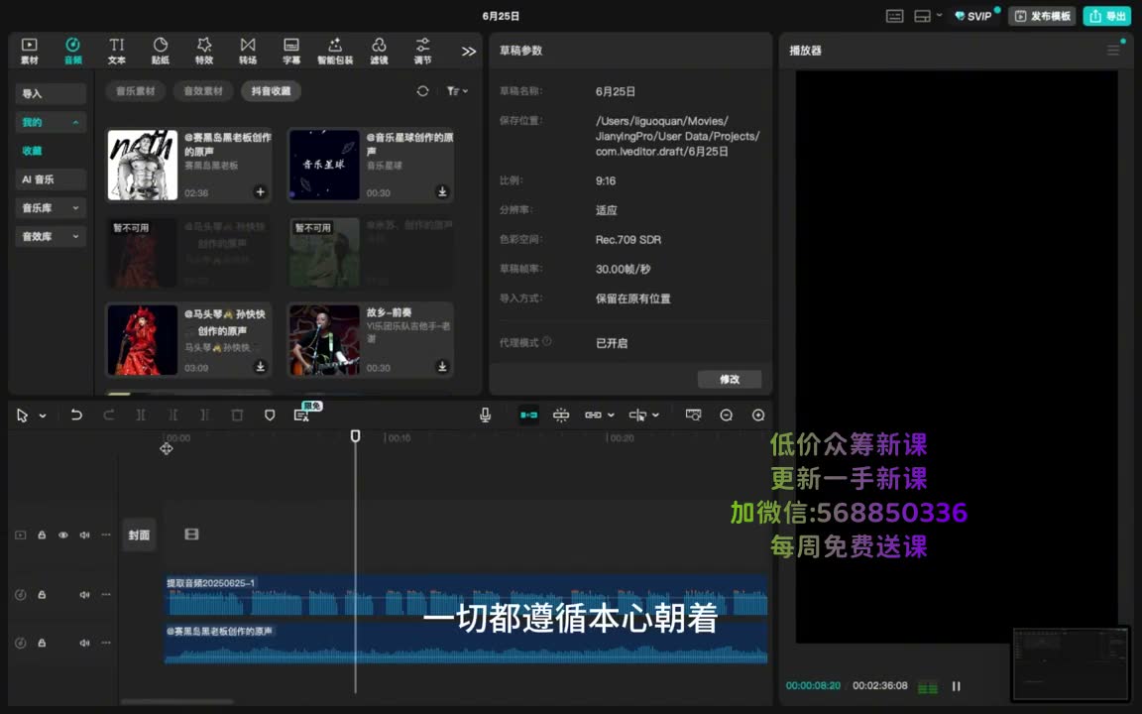The image size is (1142, 714).
Task: Open the player panel menu icon
Action: [1113, 51]
